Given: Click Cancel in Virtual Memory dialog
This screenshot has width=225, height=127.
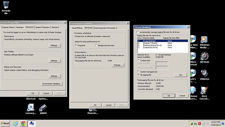Looking at the screenshot, I should pyautogui.click(x=182, y=96).
